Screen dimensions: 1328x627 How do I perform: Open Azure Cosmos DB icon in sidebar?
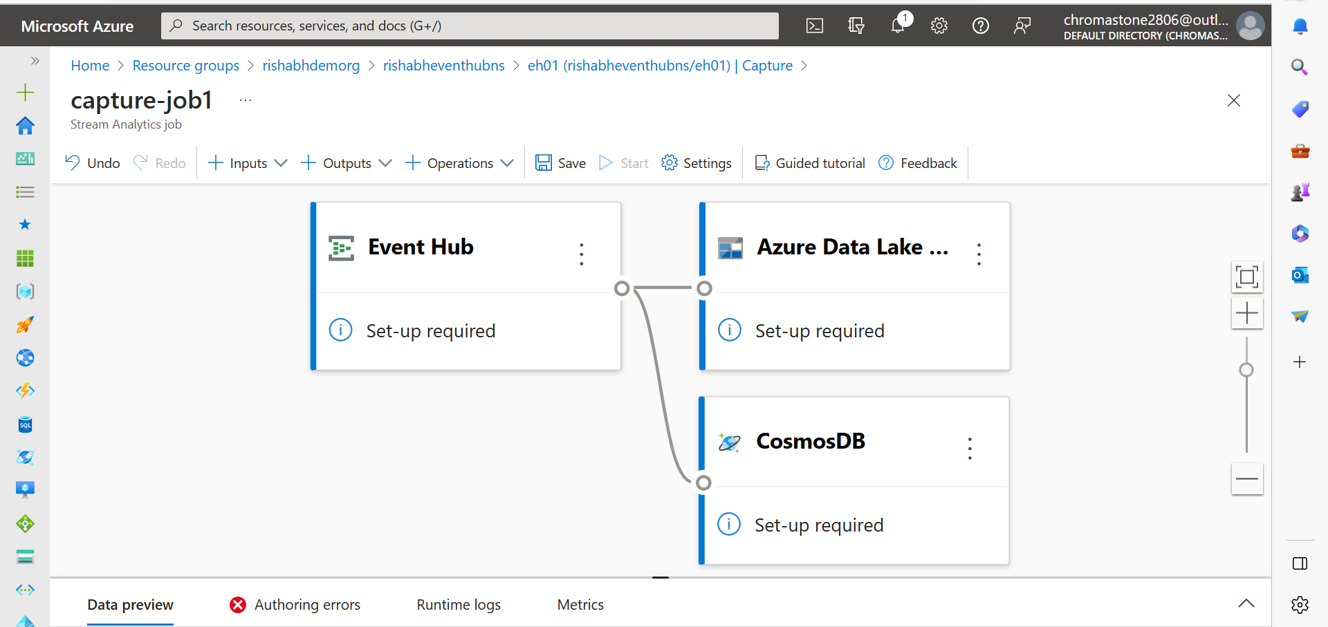[25, 457]
